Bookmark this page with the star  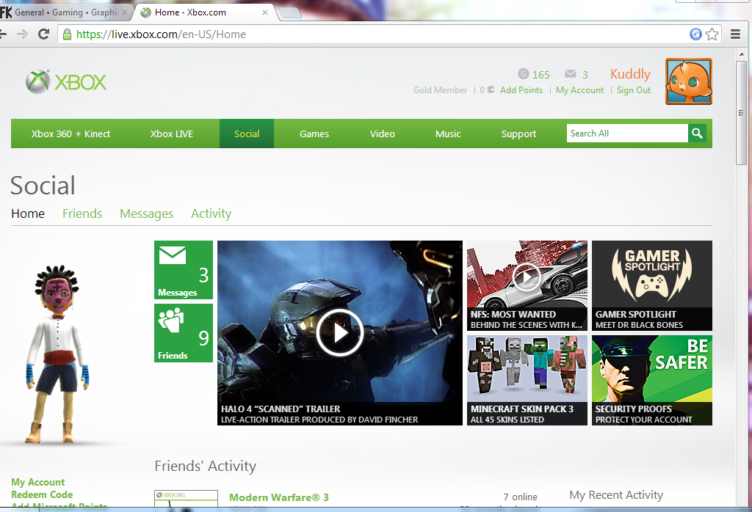pyautogui.click(x=712, y=34)
